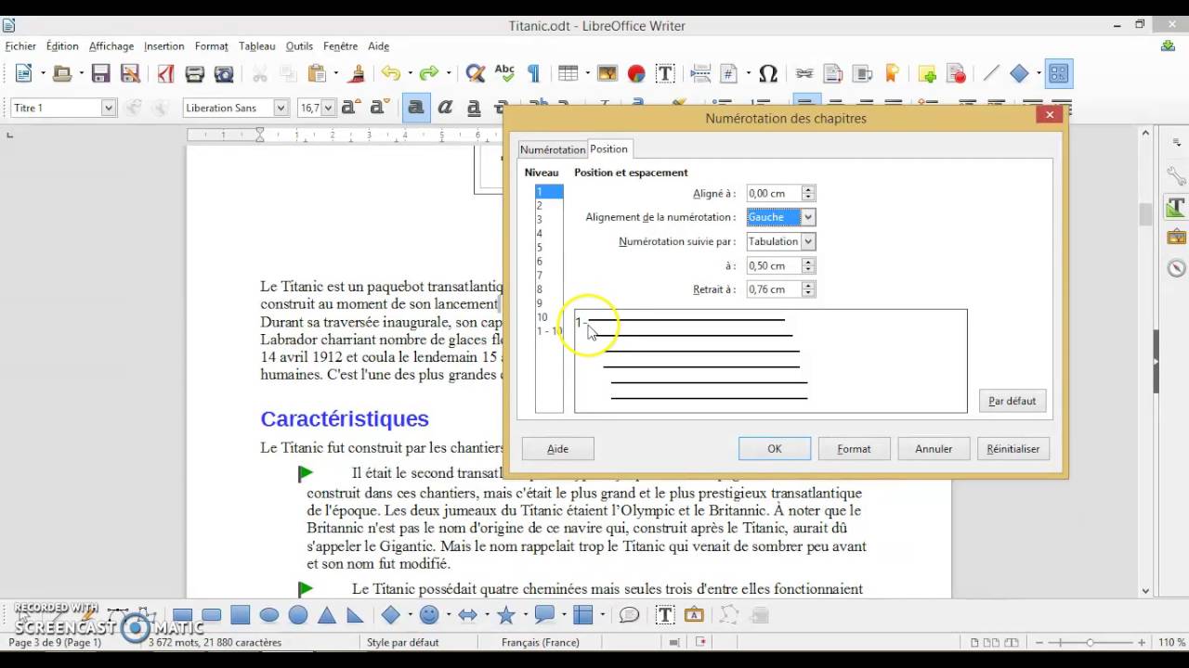Select the Position tab

[x=608, y=148]
